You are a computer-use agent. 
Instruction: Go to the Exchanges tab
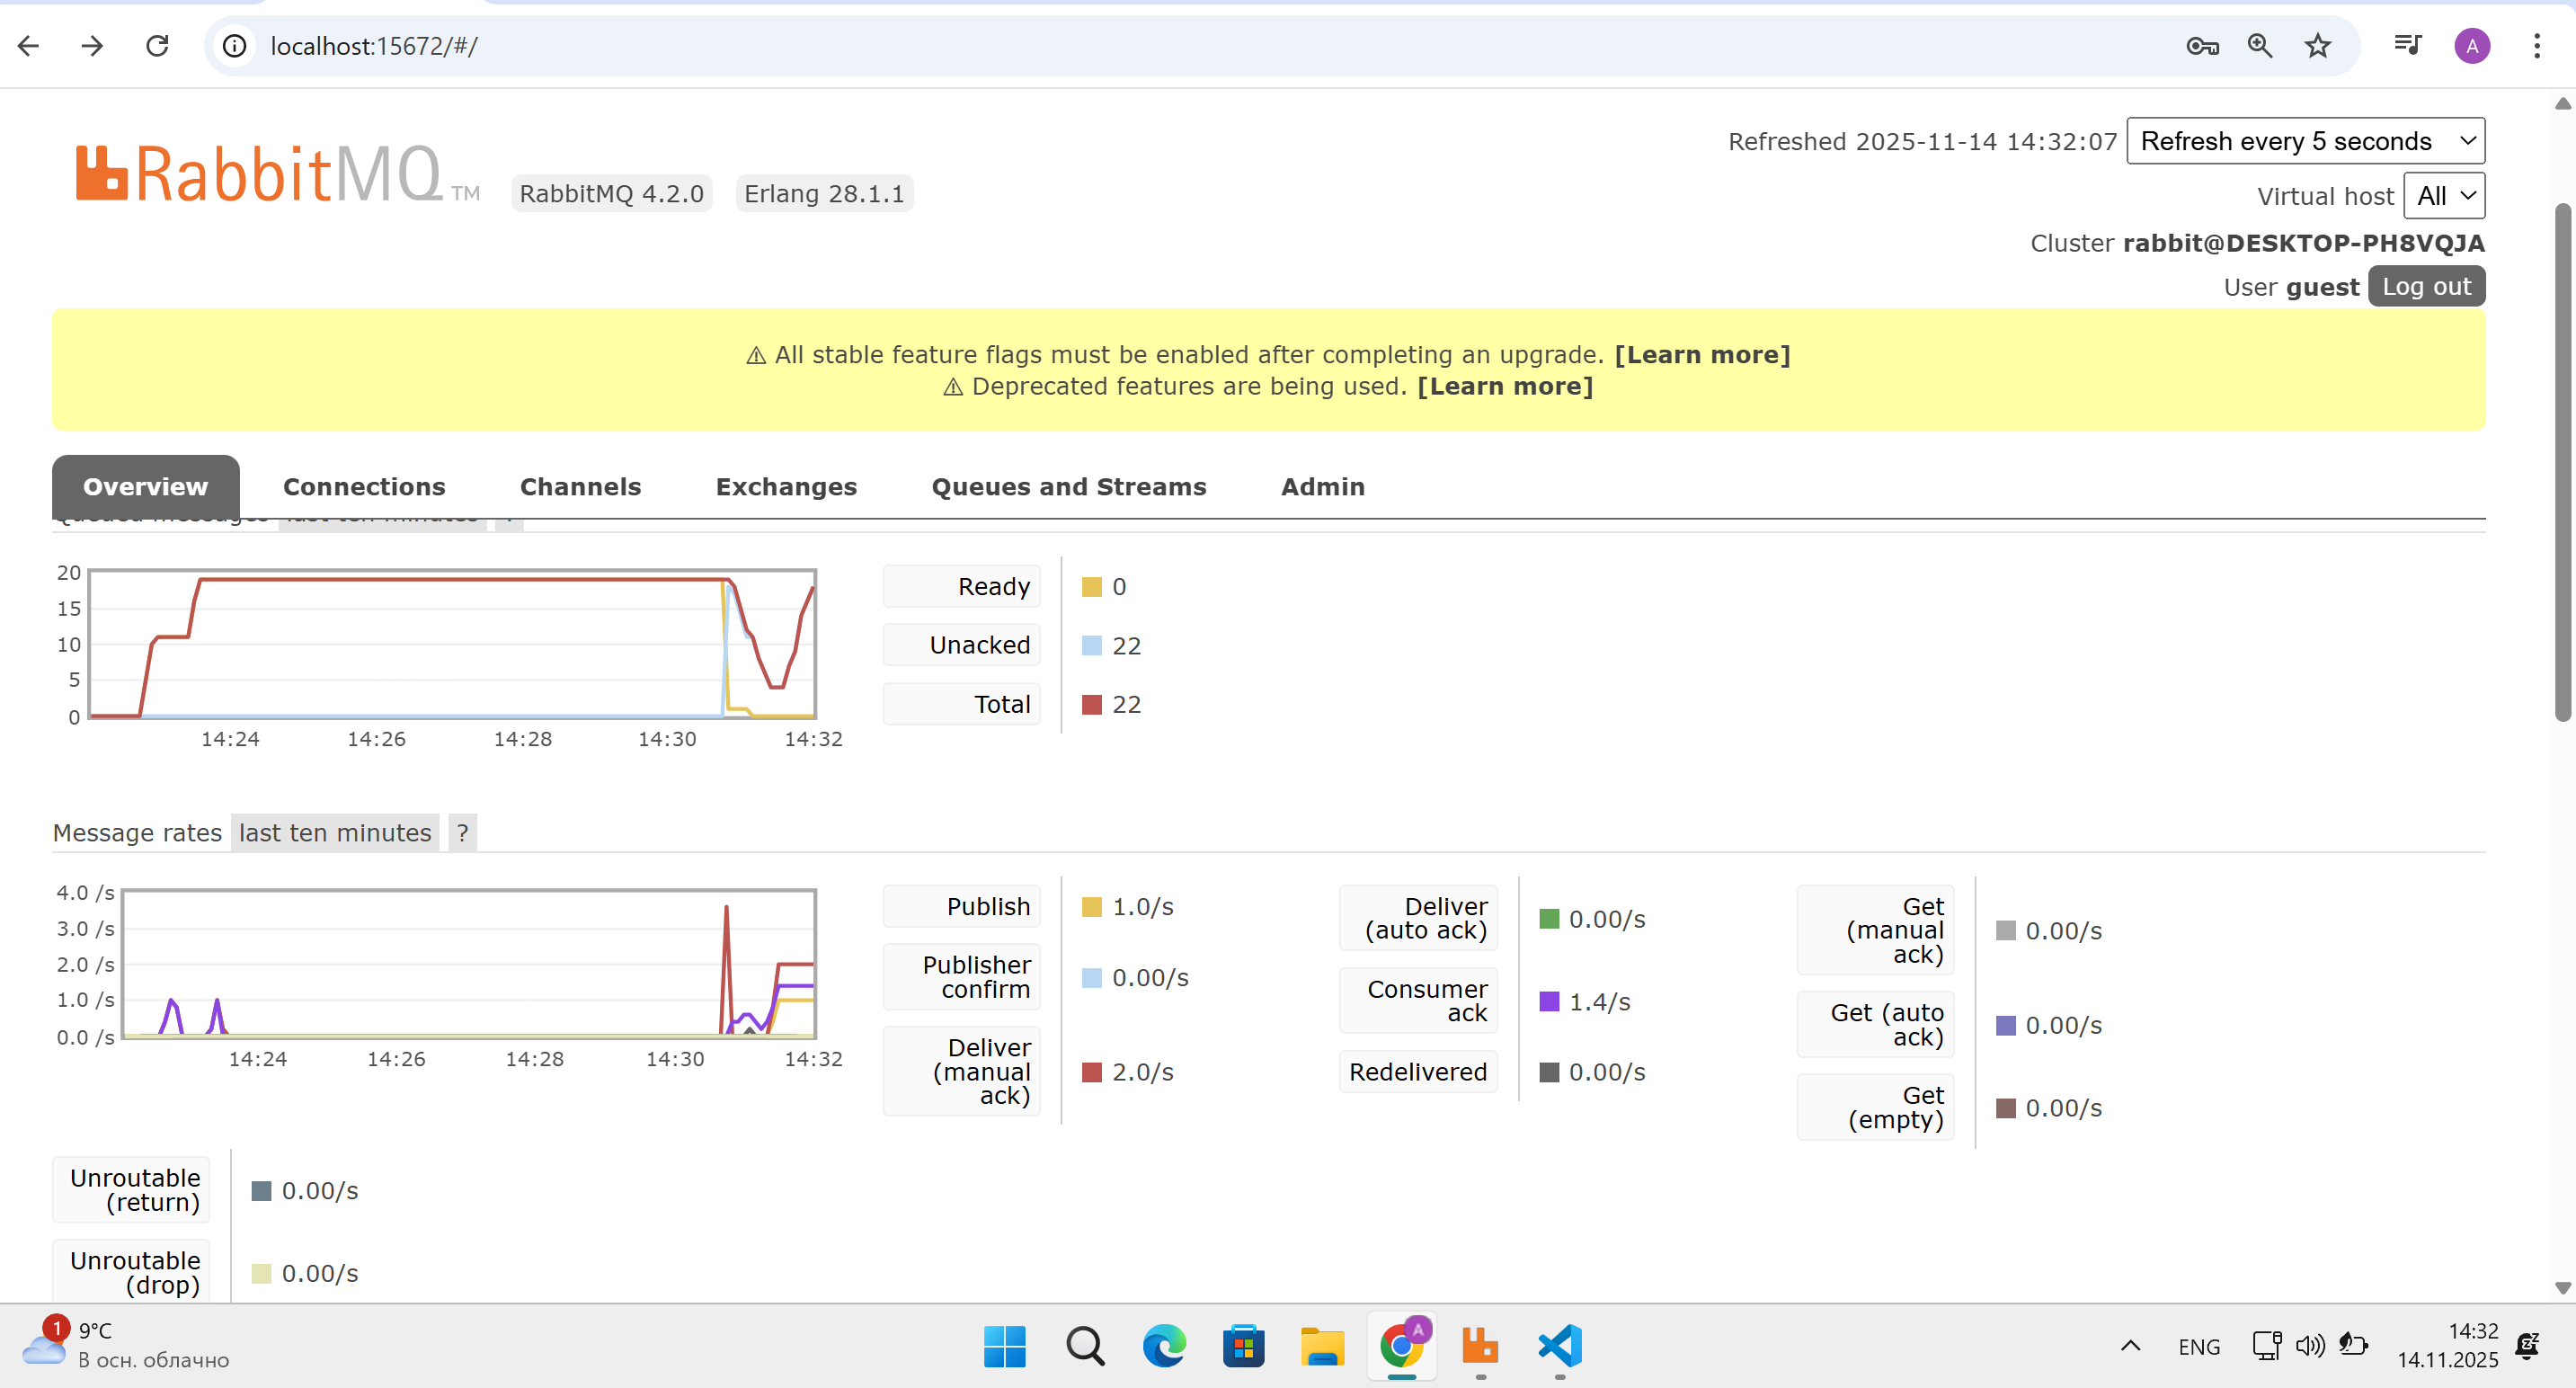tap(786, 487)
